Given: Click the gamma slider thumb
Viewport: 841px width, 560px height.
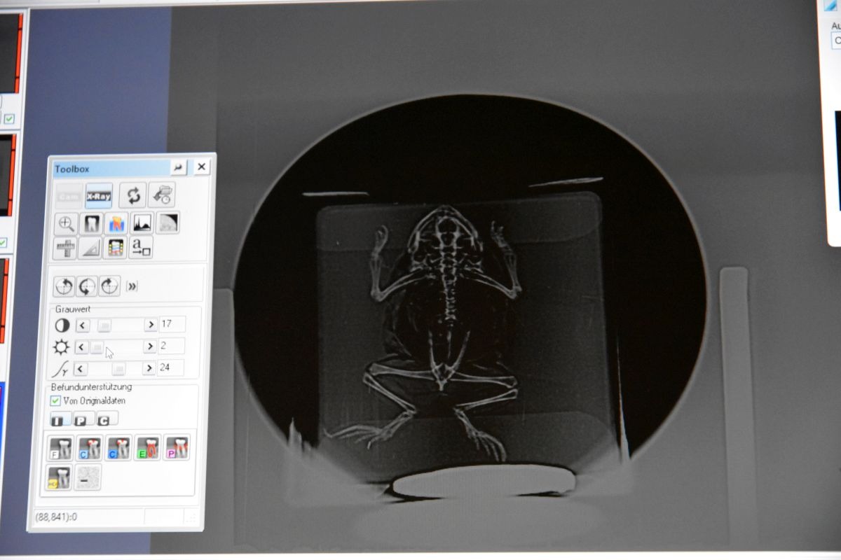Looking at the screenshot, I should tap(119, 368).
